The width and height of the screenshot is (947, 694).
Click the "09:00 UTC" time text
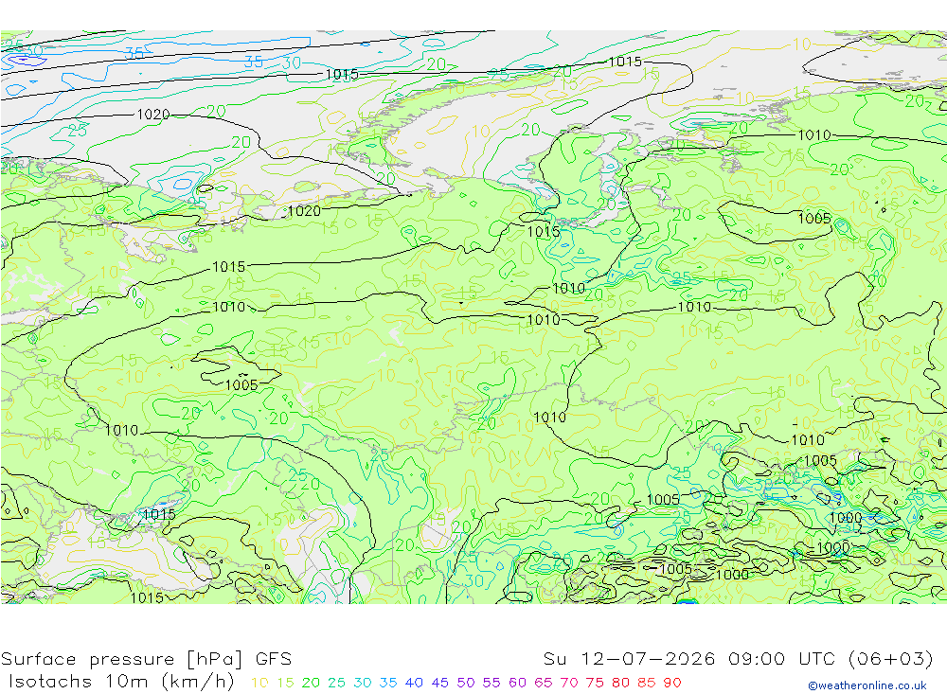click(x=781, y=659)
